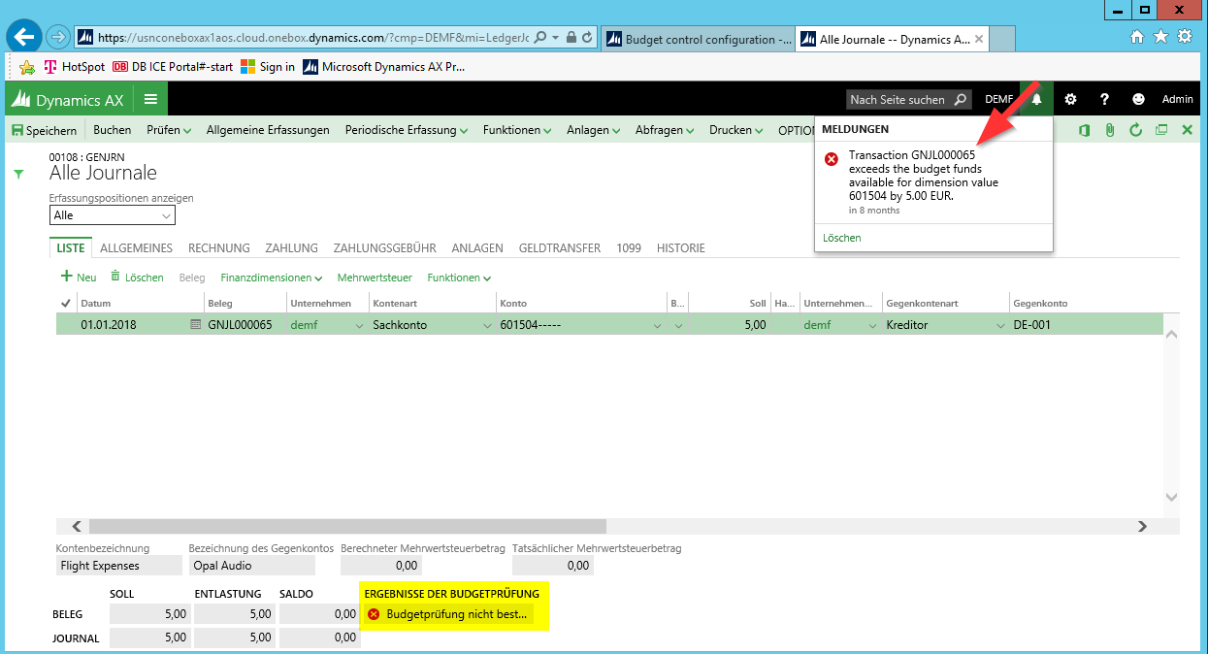
Task: Toggle the select-all checkmark column header
Action: (66, 304)
